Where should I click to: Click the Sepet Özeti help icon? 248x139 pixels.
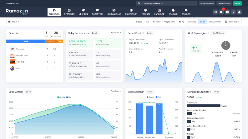pyautogui.click(x=143, y=33)
